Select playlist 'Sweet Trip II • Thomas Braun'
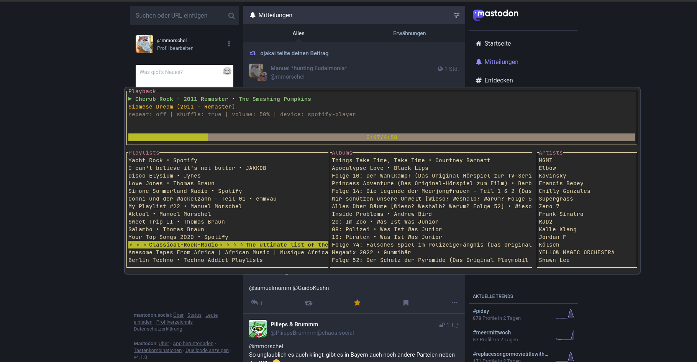The width and height of the screenshot is (697, 362). coord(177,222)
